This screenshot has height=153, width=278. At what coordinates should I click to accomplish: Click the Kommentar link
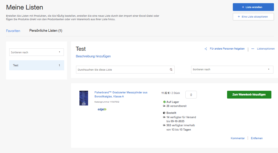coord(238,138)
